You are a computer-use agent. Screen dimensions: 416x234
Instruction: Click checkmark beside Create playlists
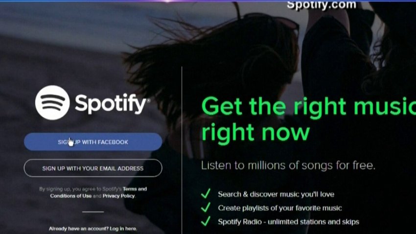coord(206,207)
